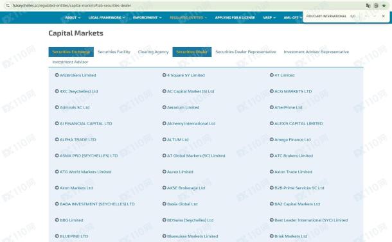Click the circle arrow icon beside AC Capital Market (S) Ltd
The width and height of the screenshot is (392, 242).
pos(165,91)
